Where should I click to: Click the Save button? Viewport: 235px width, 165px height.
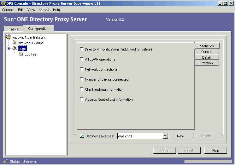point(164,150)
